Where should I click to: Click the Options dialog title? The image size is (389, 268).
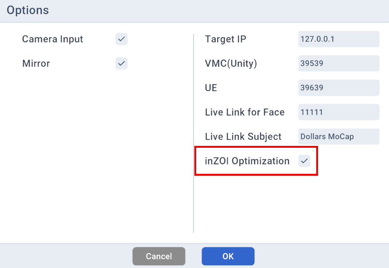(x=28, y=10)
